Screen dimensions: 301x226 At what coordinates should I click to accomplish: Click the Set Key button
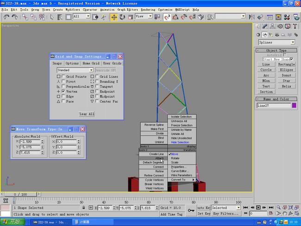tap(204, 213)
